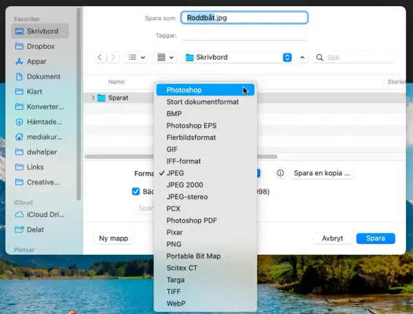Pick JPEG 2000 format
The image size is (413, 314).
(x=205, y=185)
